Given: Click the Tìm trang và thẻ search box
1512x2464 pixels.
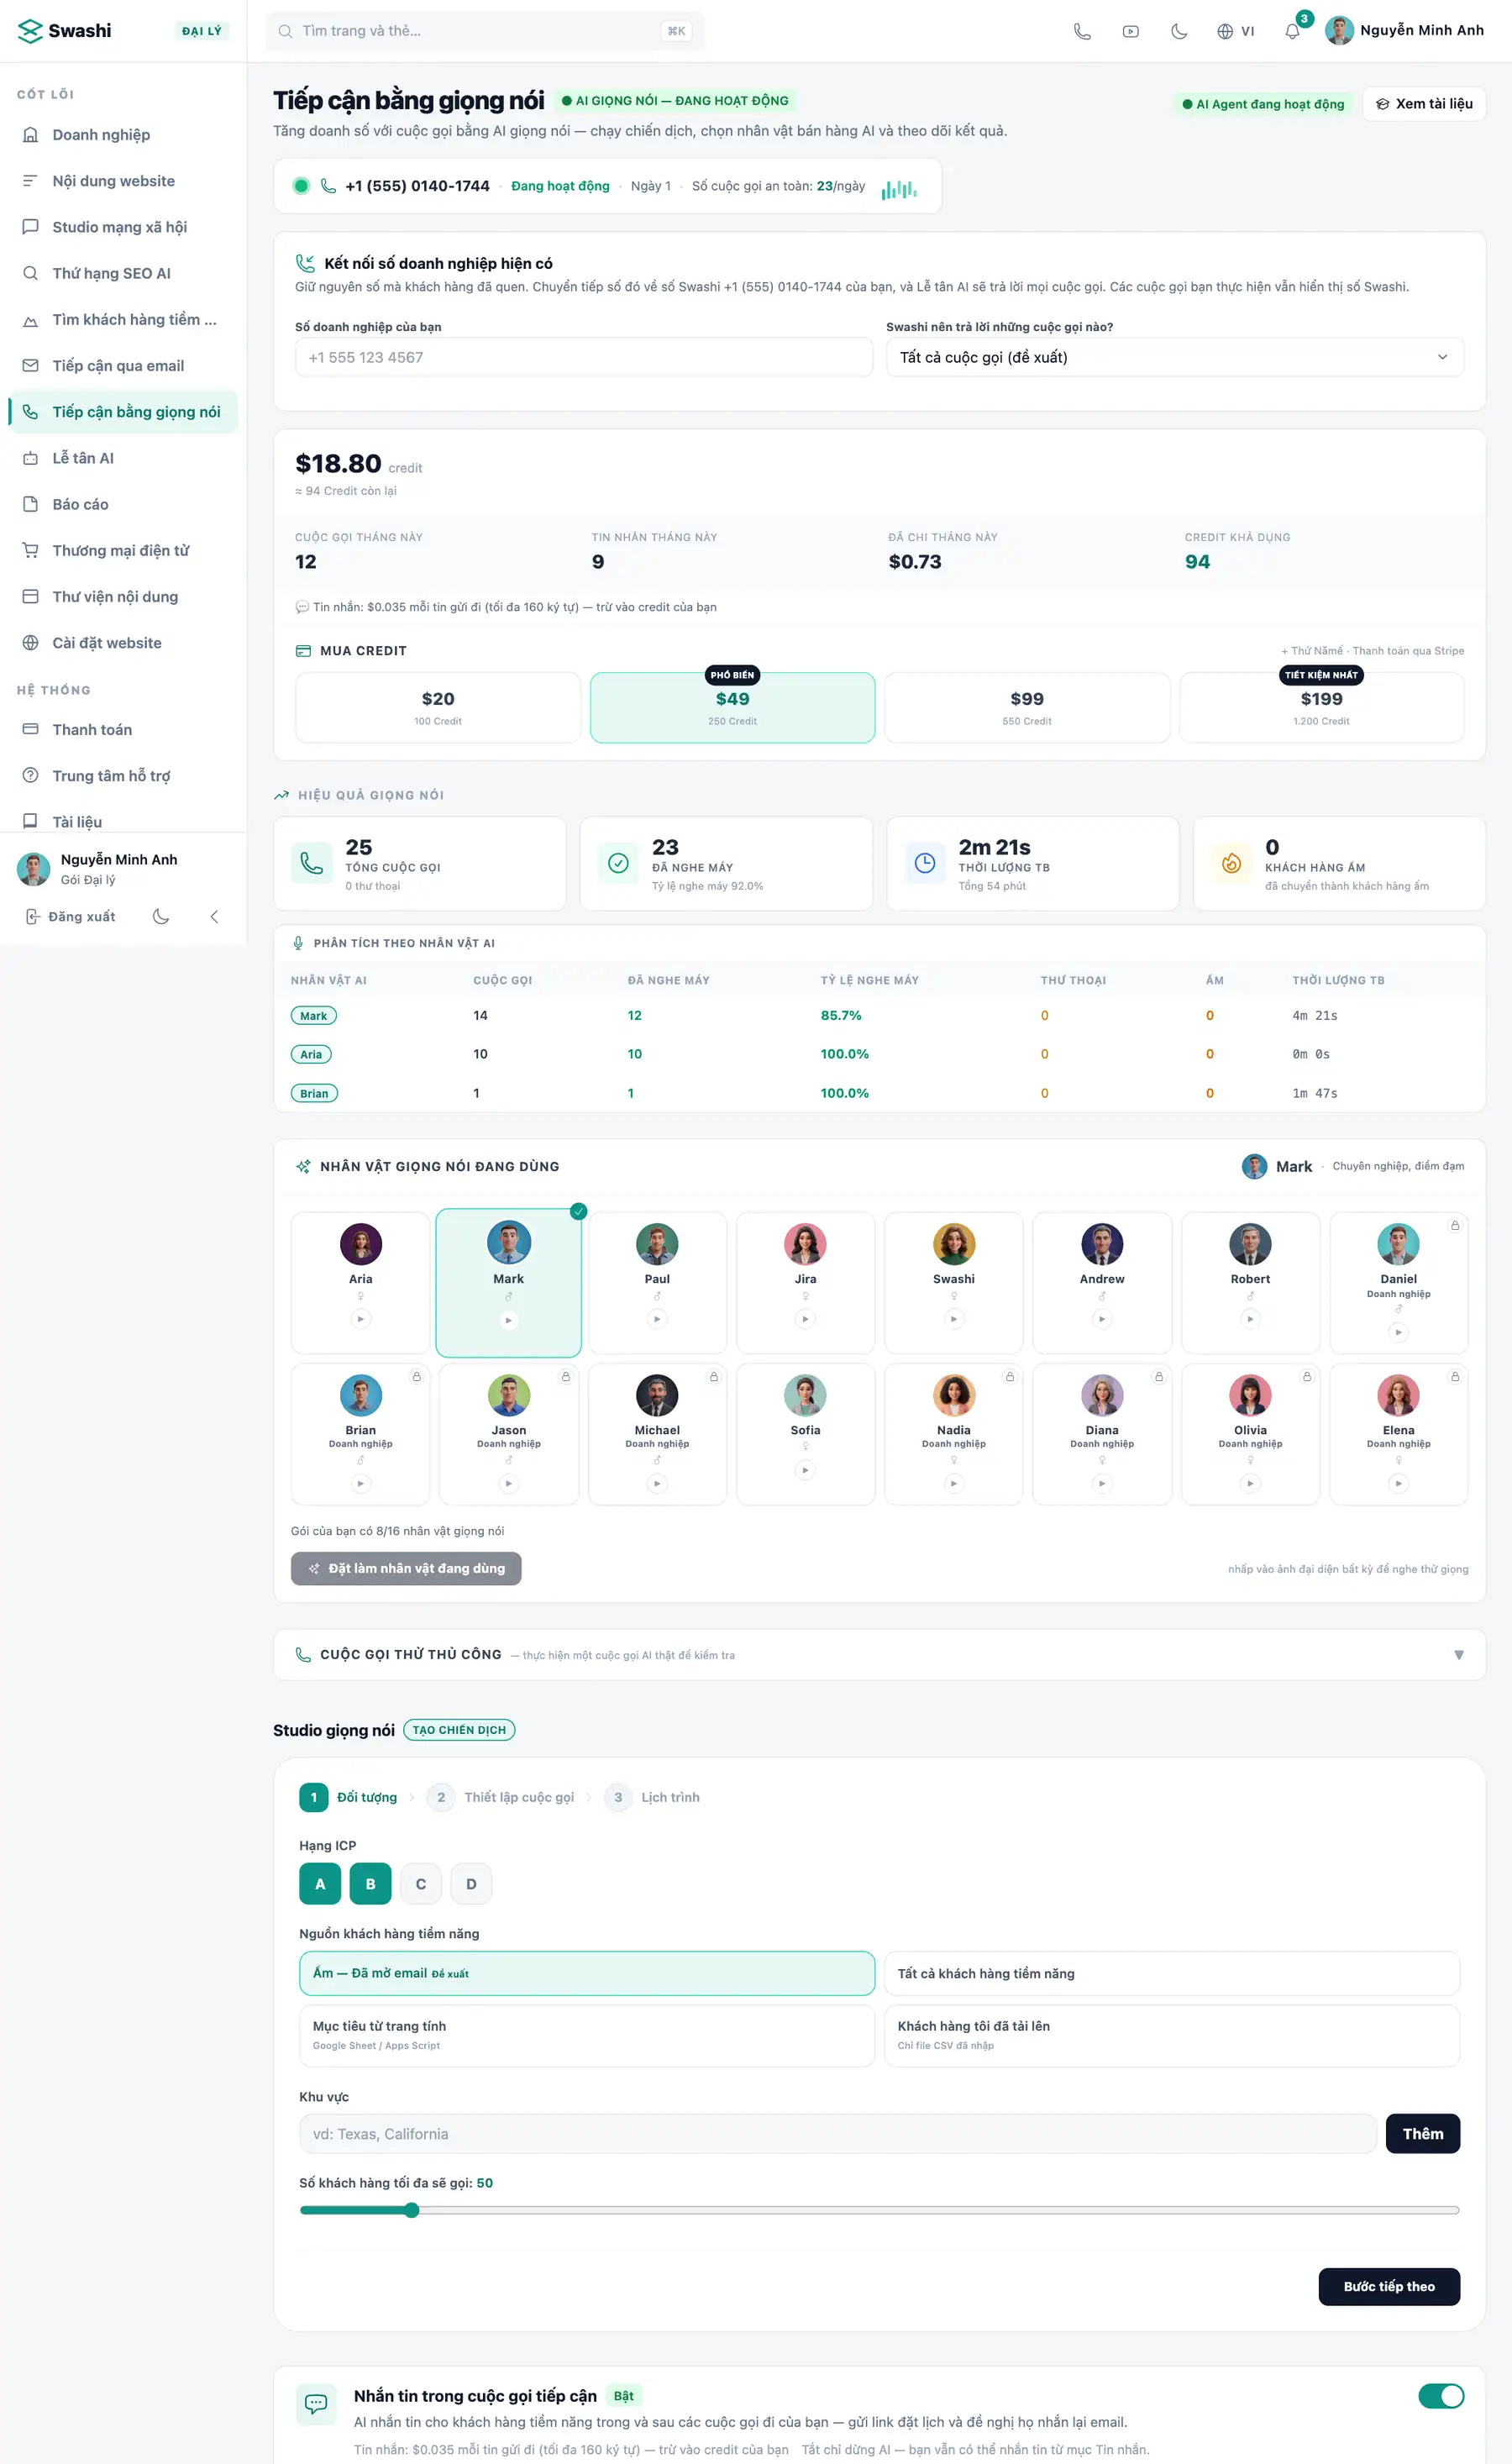Looking at the screenshot, I should coord(485,31).
